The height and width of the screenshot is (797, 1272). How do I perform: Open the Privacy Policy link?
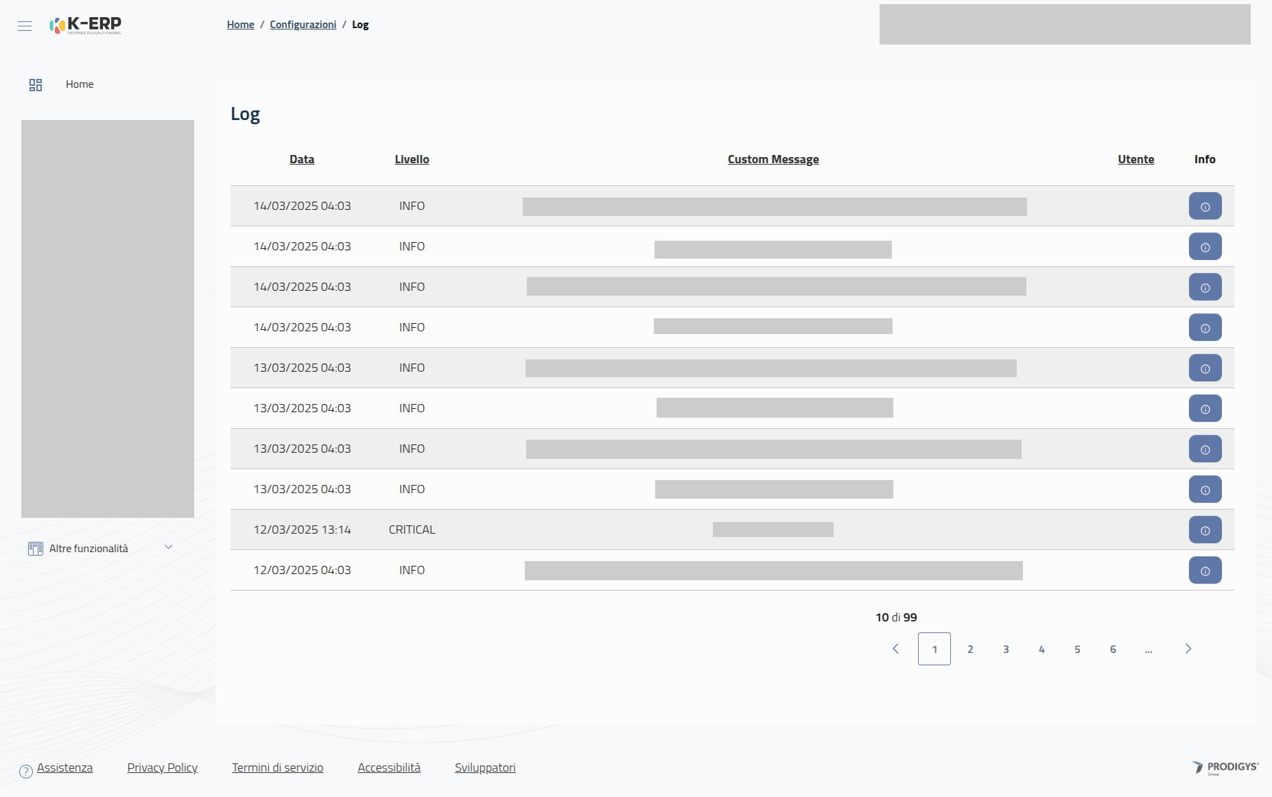163,768
